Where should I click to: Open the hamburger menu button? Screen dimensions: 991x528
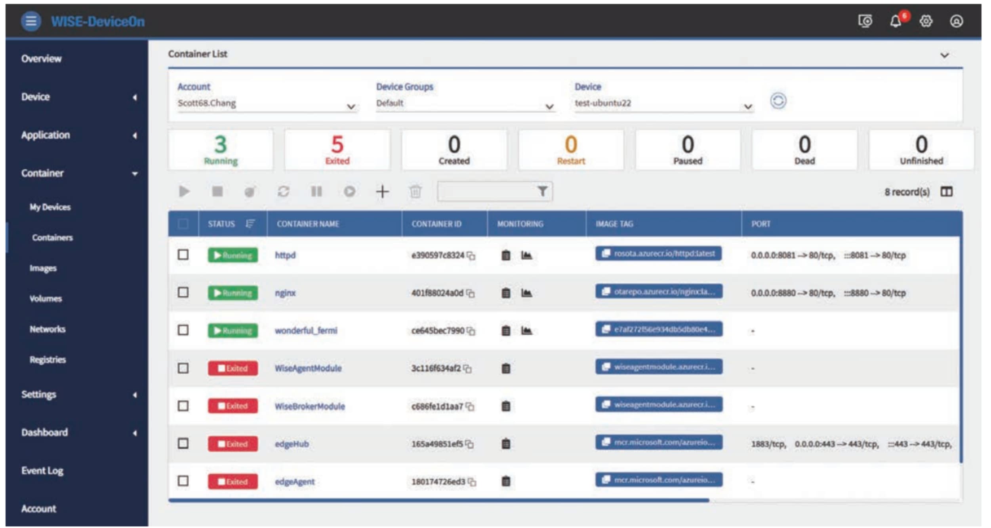click(31, 21)
